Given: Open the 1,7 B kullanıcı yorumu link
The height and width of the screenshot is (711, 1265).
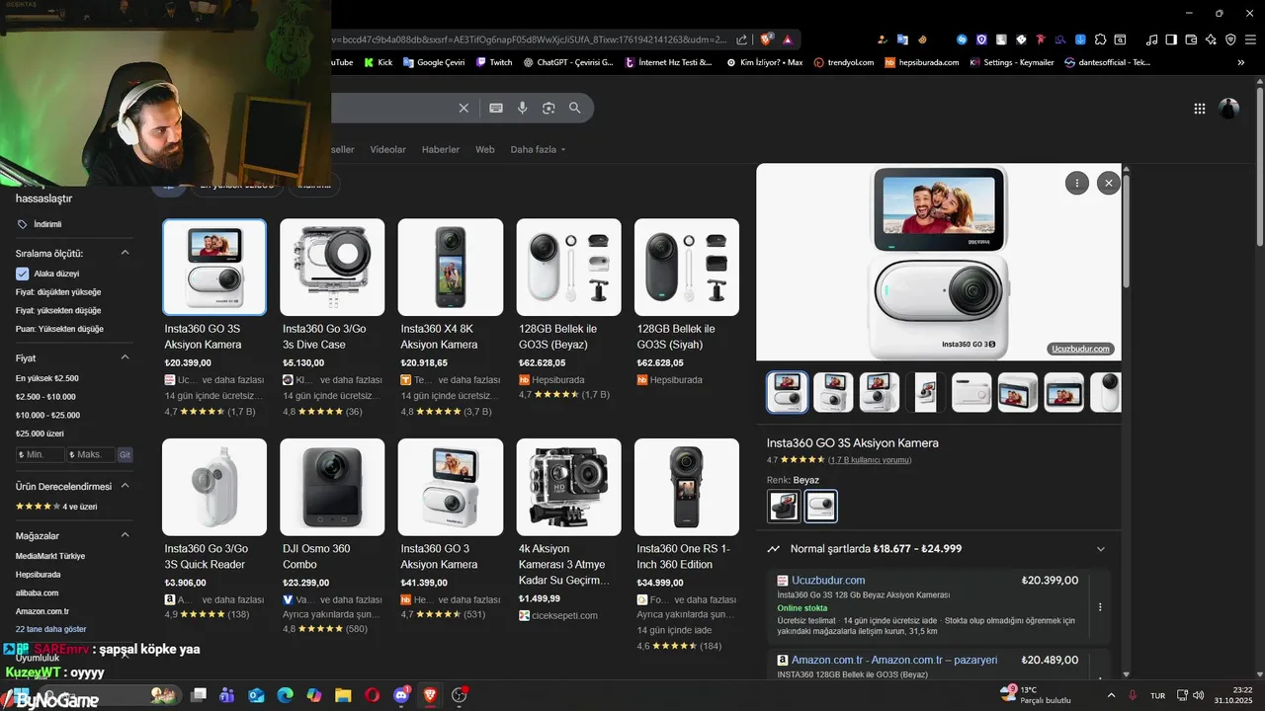Looking at the screenshot, I should (870, 460).
